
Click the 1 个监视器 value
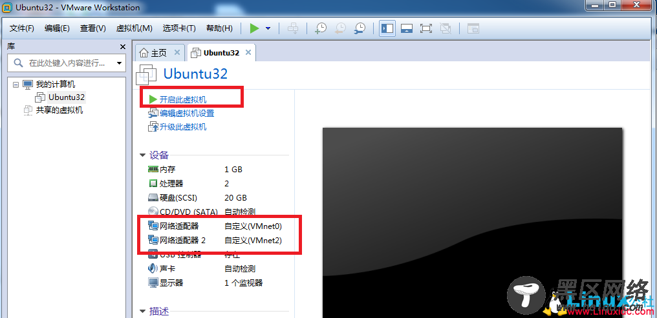tap(244, 283)
